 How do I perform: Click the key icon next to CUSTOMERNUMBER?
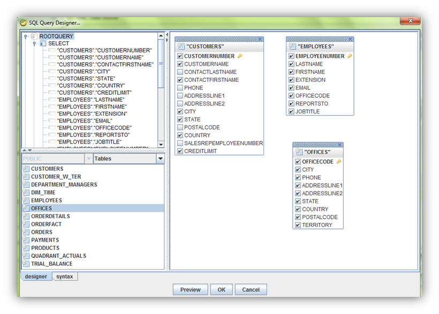click(x=240, y=56)
